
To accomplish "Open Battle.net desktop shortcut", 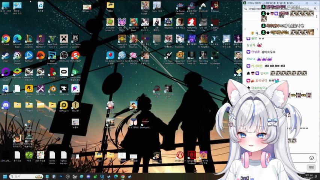I will click(x=29, y=55).
